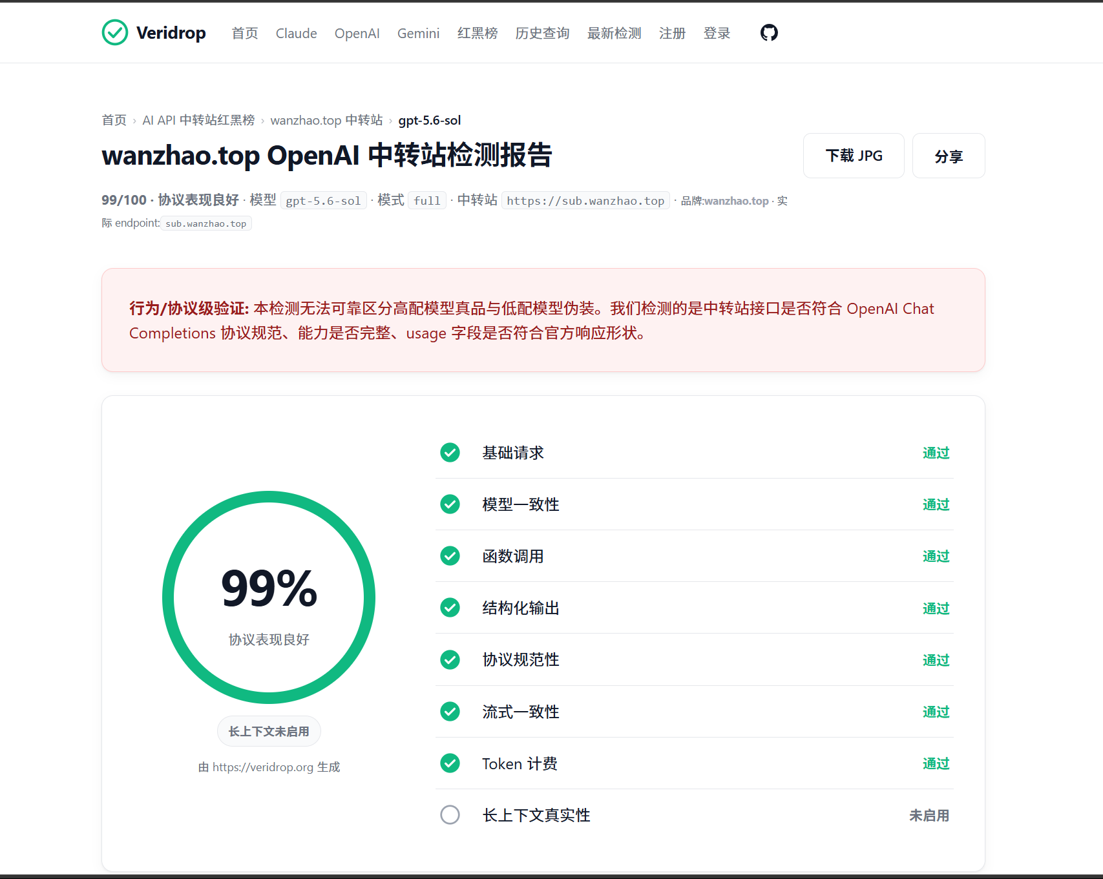The width and height of the screenshot is (1103, 879).
Task: Click breadcrumb wanzhao.top 中转站
Action: (x=326, y=120)
